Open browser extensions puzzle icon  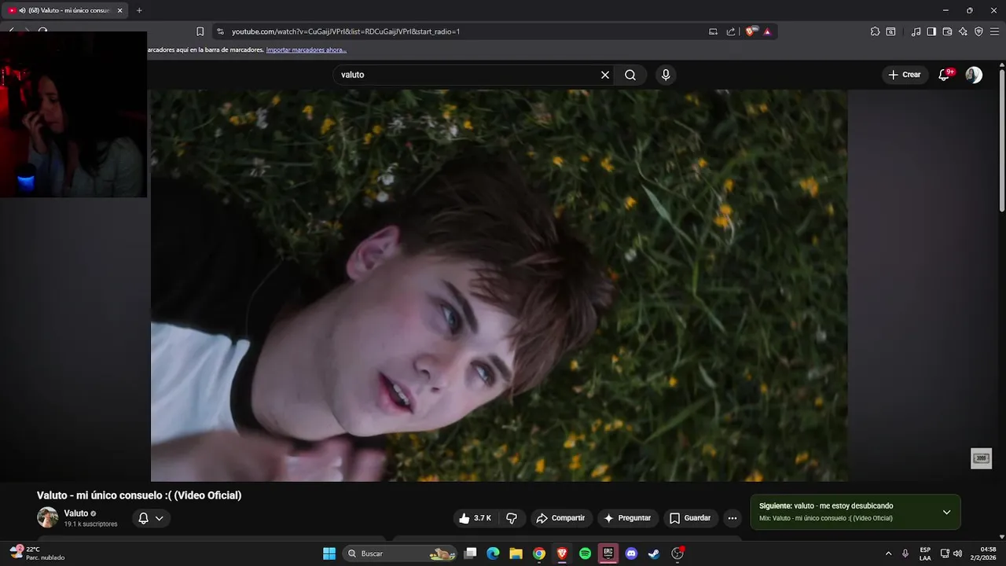(x=875, y=31)
